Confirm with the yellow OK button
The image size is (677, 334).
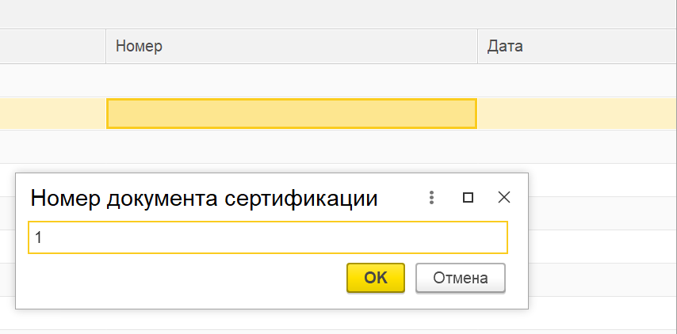(376, 278)
